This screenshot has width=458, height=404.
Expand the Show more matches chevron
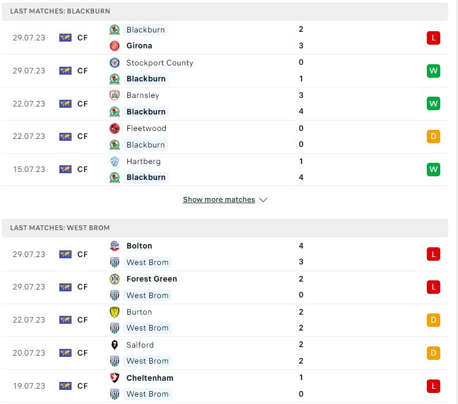click(263, 200)
